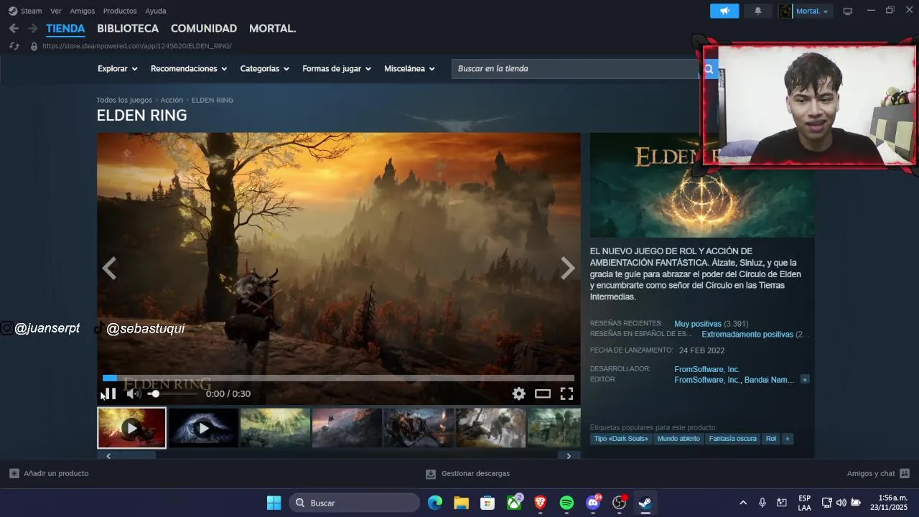This screenshot has height=517, width=919.
Task: Click the store URL address bar
Action: coord(137,46)
